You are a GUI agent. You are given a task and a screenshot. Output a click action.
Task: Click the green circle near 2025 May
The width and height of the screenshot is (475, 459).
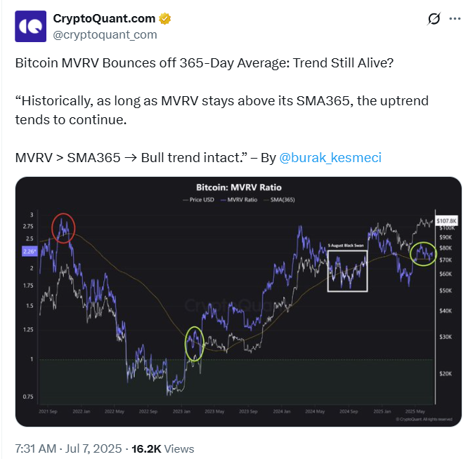[x=423, y=254]
